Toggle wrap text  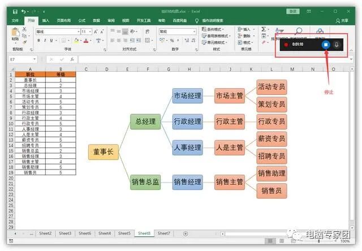pos(147,32)
